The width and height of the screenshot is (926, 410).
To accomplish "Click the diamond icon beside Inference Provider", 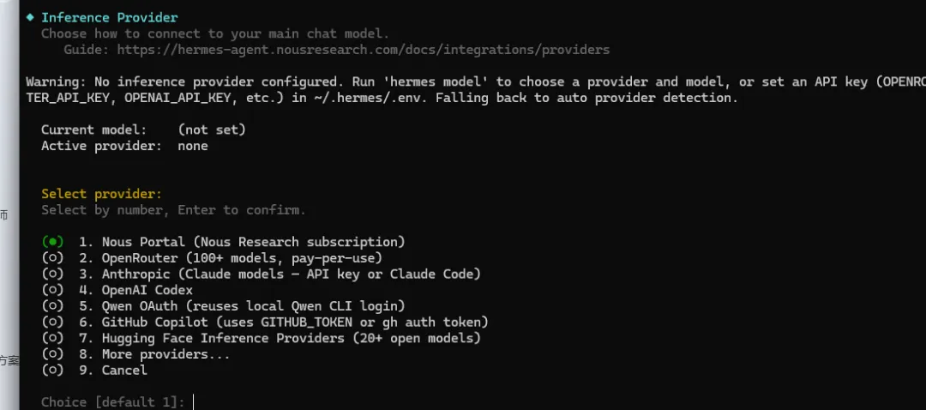I will pyautogui.click(x=30, y=17).
